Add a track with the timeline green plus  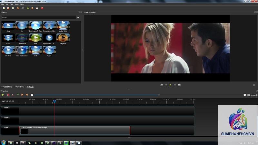pyautogui.click(x=3, y=95)
